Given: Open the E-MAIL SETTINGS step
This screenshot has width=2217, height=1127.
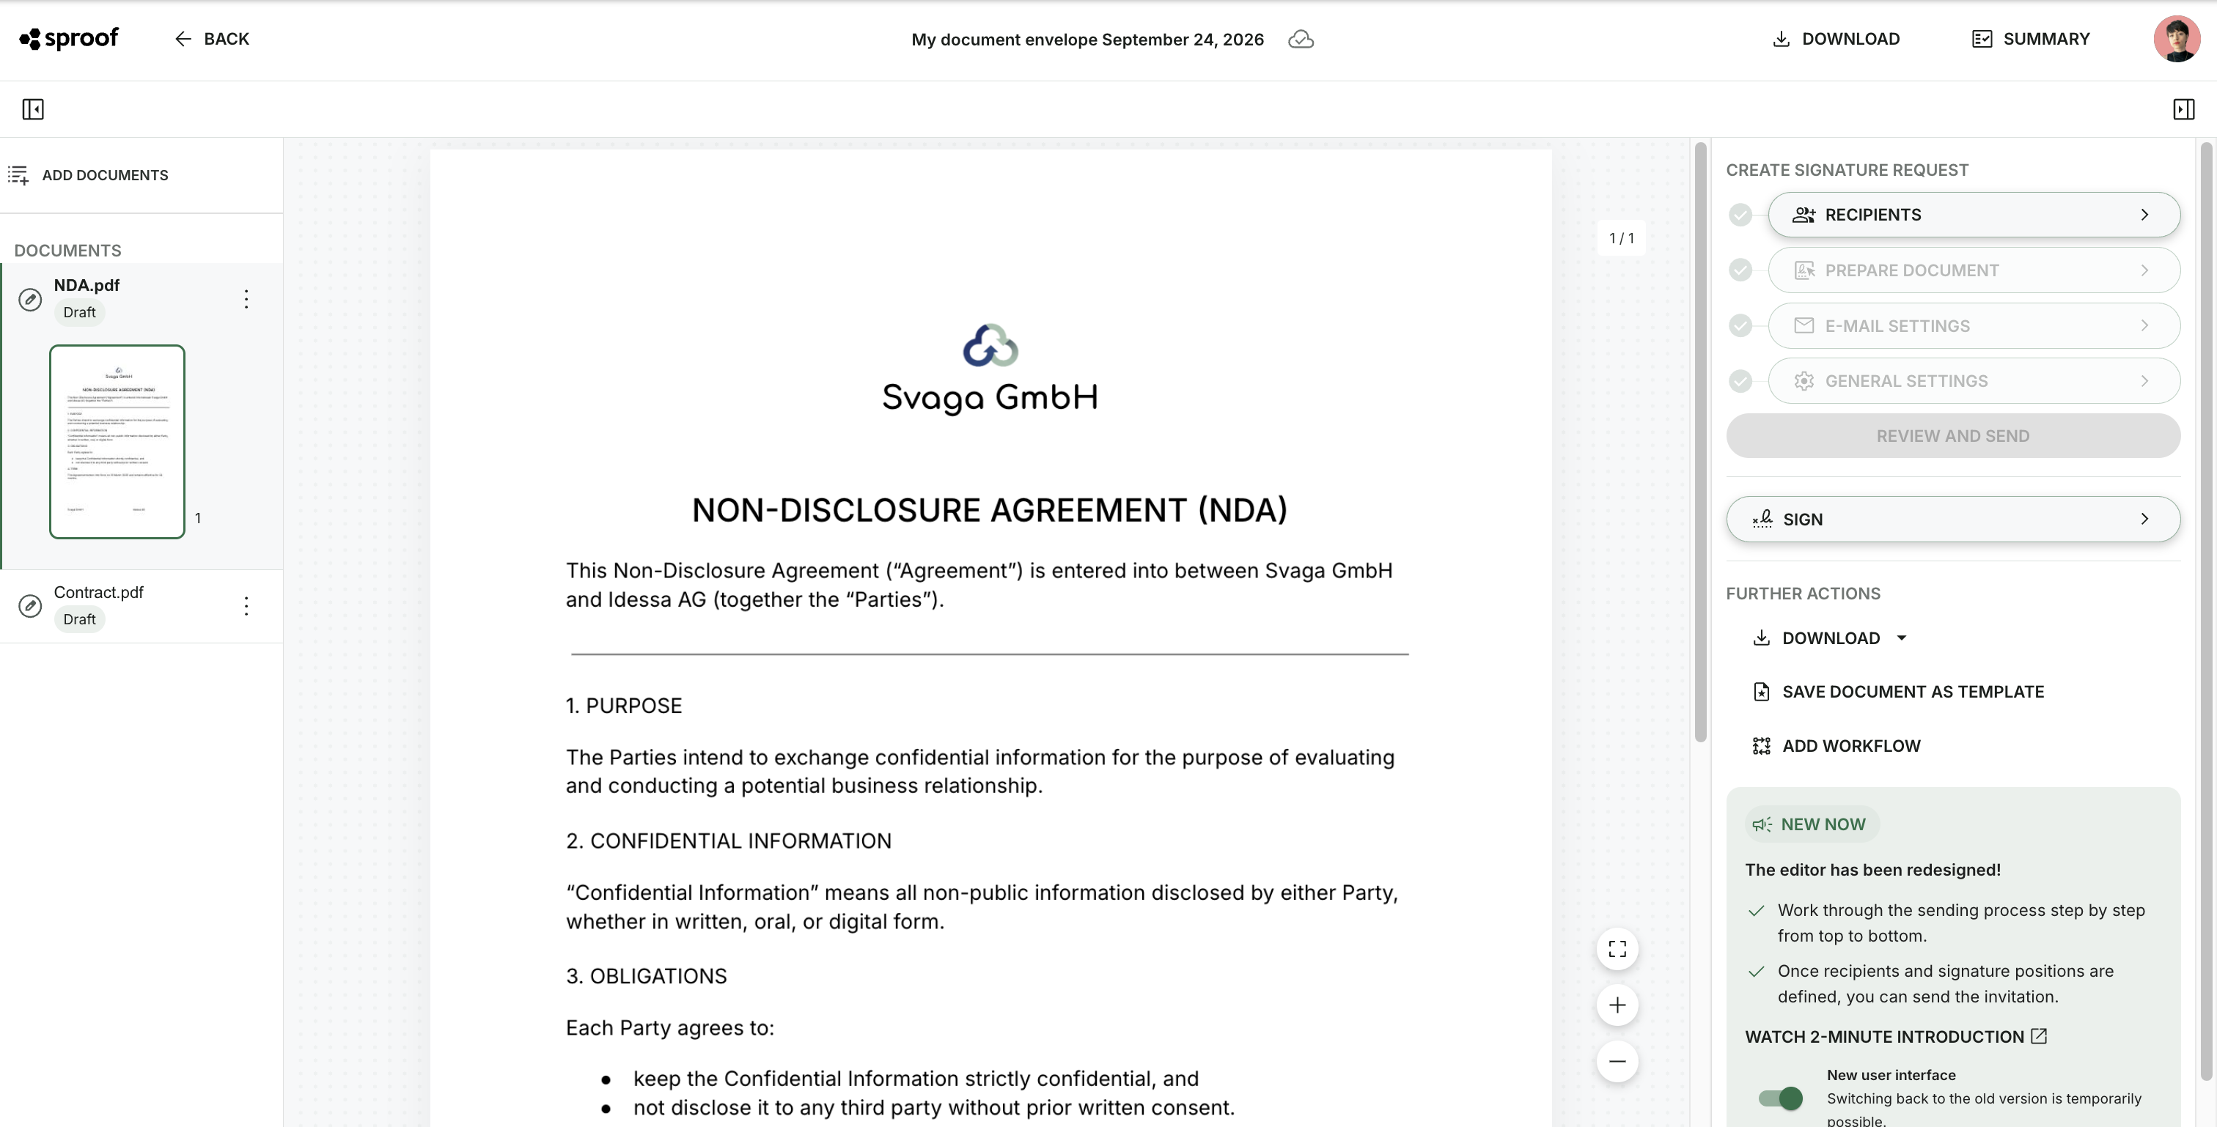Looking at the screenshot, I should 1974,326.
